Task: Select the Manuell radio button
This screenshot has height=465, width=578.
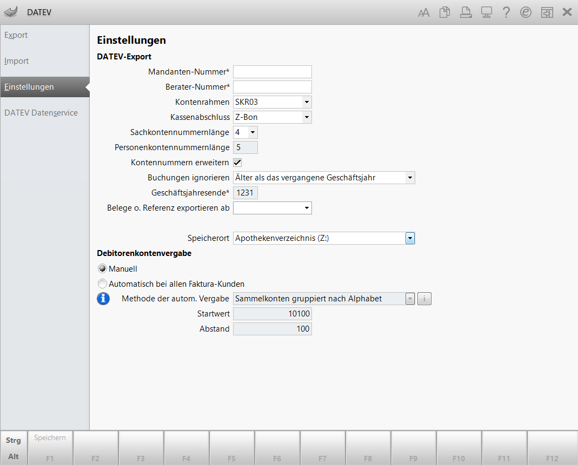Action: (x=102, y=268)
